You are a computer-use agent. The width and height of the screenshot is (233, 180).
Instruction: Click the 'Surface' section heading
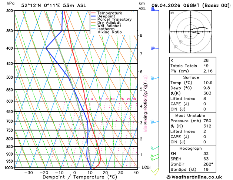pyautogui.click(x=191, y=77)
